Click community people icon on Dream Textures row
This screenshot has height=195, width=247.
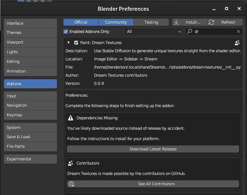point(237,43)
